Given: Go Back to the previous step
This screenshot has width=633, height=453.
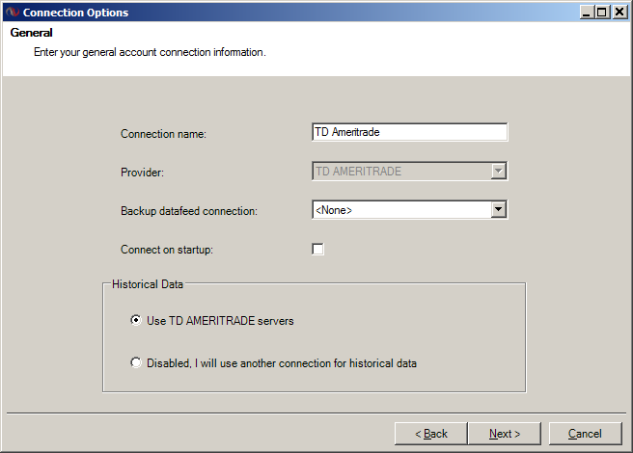Looking at the screenshot, I should [431, 434].
